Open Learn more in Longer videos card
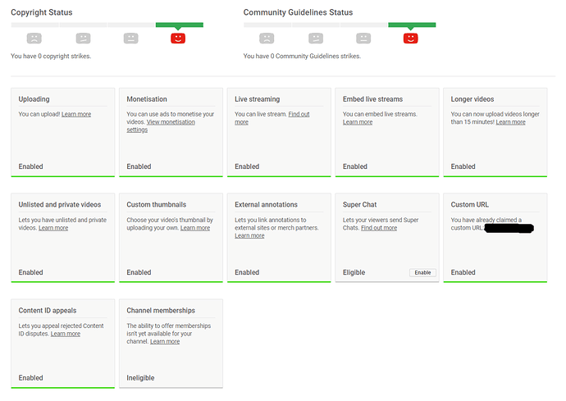 pos(510,122)
